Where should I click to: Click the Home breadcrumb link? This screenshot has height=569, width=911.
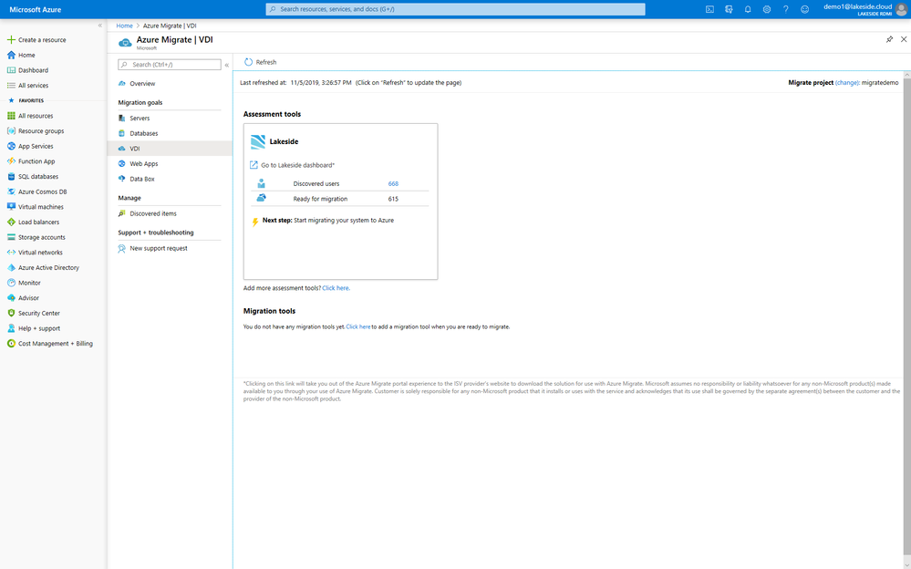[124, 26]
